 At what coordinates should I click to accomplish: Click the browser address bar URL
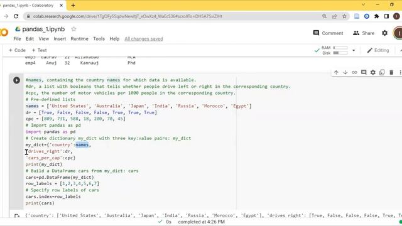[128, 16]
